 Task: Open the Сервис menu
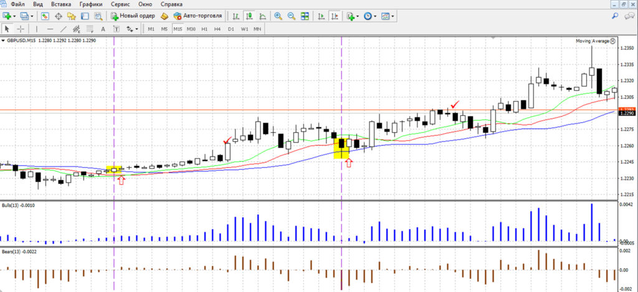click(x=120, y=4)
